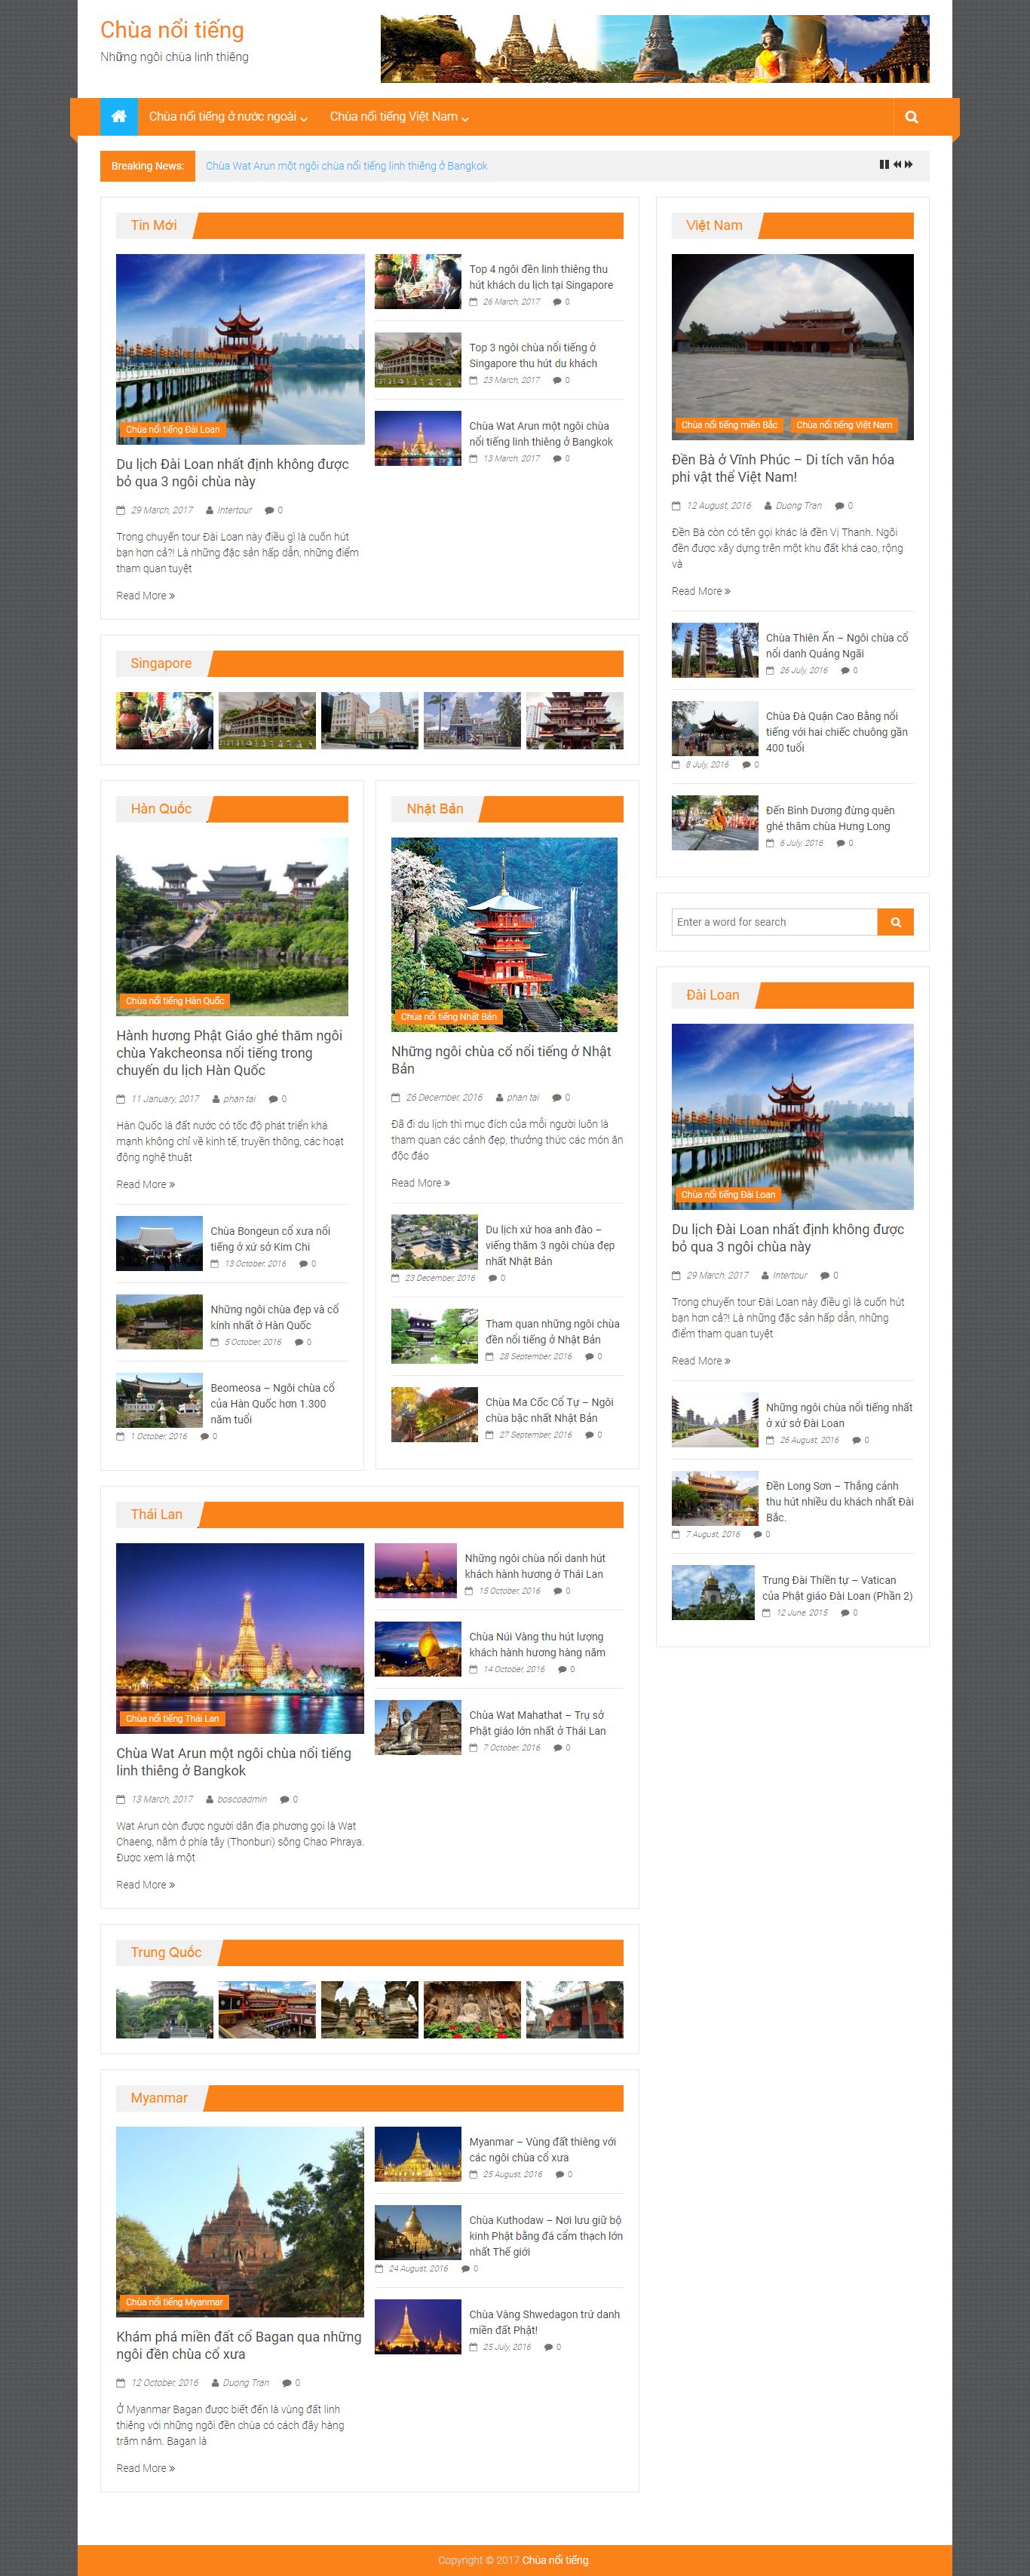Open thumbnail for Chùa Thiên Ấn article
1030x2576 pixels.
[x=715, y=651]
